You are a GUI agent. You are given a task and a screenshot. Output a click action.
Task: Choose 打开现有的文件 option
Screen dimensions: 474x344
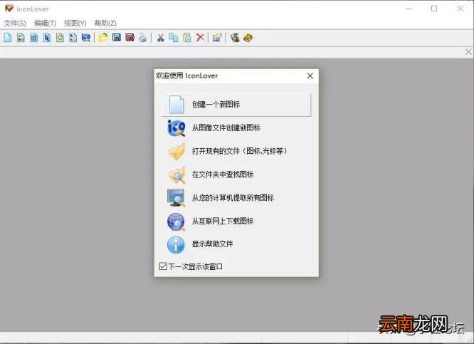coord(239,151)
